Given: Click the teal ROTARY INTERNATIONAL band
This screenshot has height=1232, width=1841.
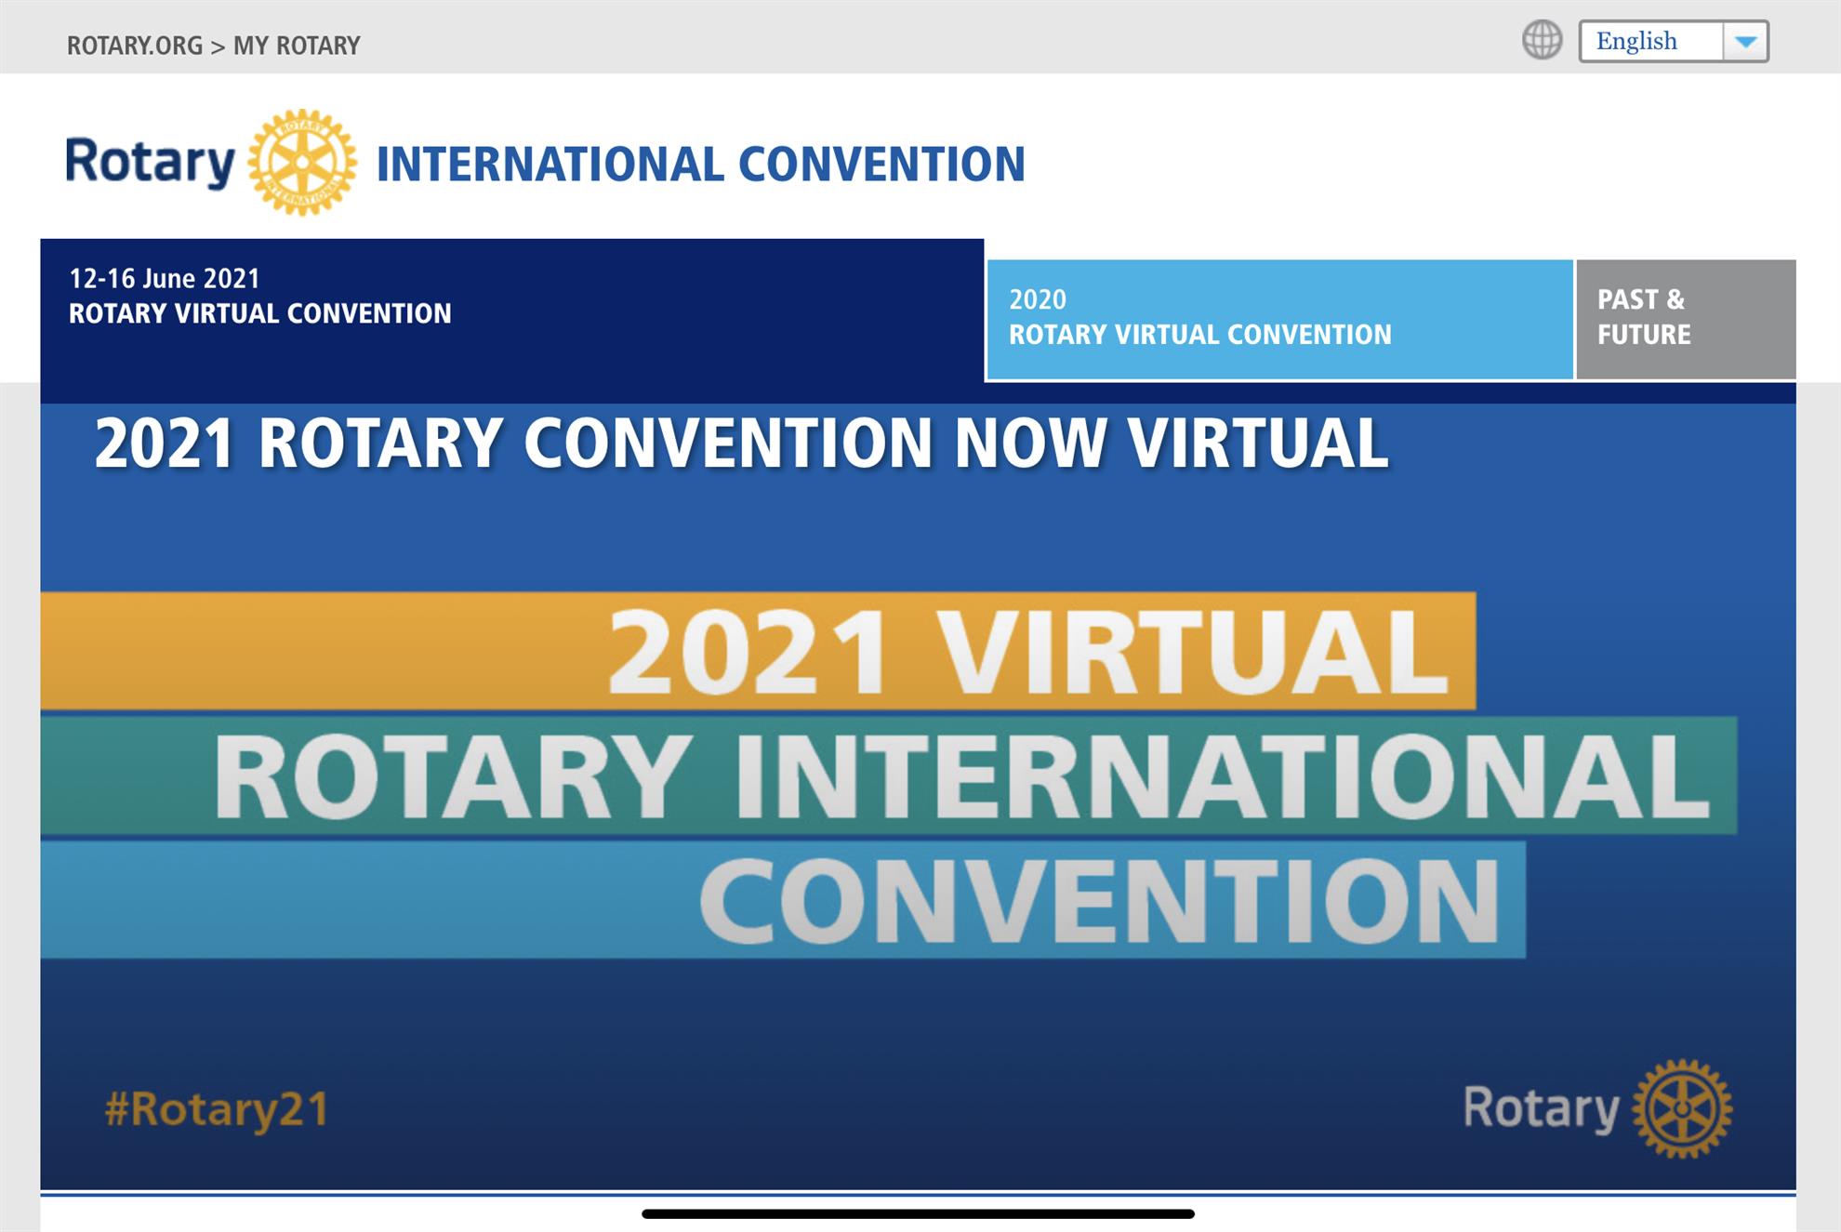Looking at the screenshot, I should tap(888, 775).
